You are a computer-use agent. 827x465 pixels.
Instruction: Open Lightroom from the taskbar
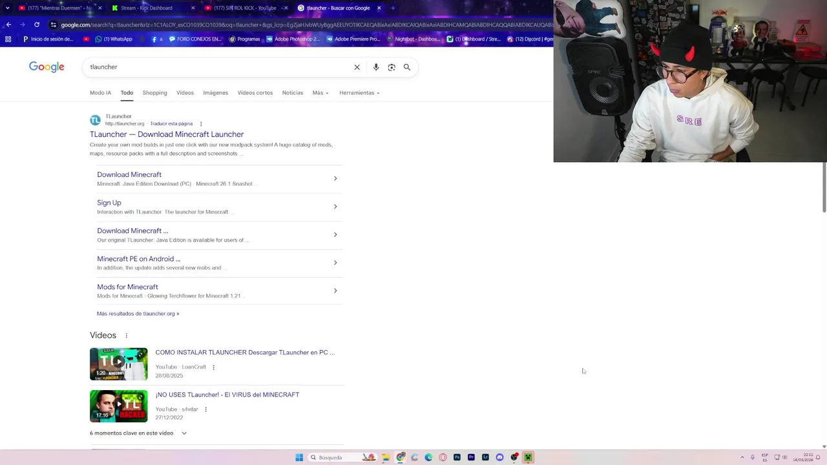point(485,457)
